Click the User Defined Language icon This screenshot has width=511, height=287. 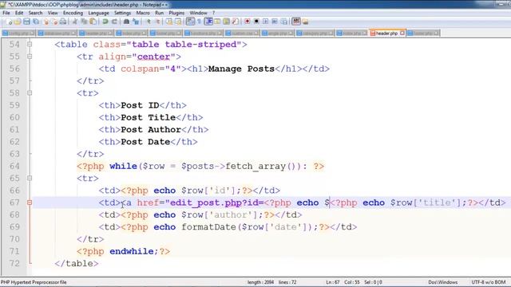217,22
